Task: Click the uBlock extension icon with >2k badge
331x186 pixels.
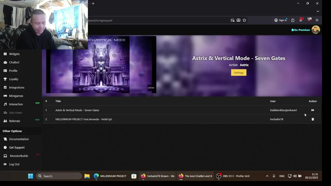Action: pos(309,20)
